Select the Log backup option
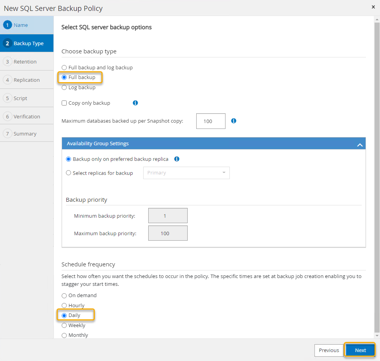The width and height of the screenshot is (380, 361). click(x=64, y=87)
